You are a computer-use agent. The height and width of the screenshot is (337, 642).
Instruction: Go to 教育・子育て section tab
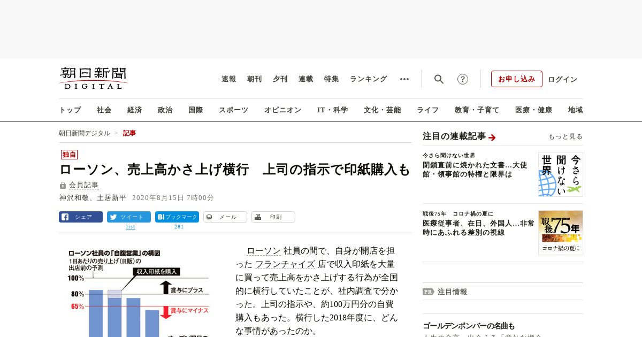click(x=477, y=110)
